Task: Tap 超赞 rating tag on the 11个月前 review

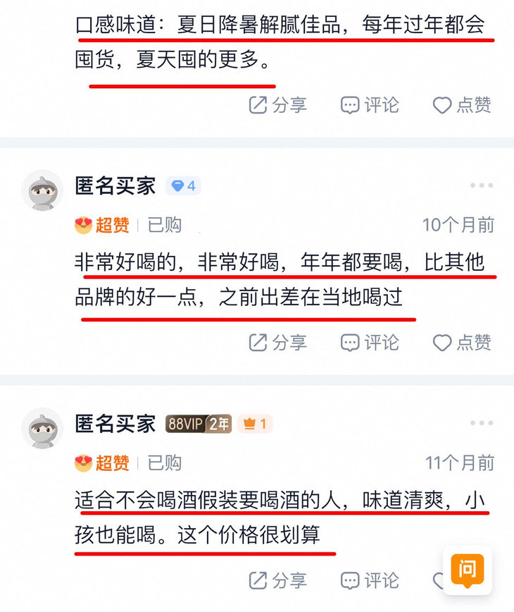Action: click(x=102, y=463)
